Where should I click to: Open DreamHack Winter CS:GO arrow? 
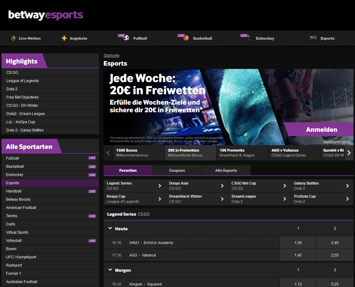[222, 199]
